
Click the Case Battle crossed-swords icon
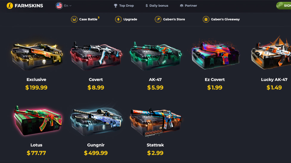click(74, 19)
